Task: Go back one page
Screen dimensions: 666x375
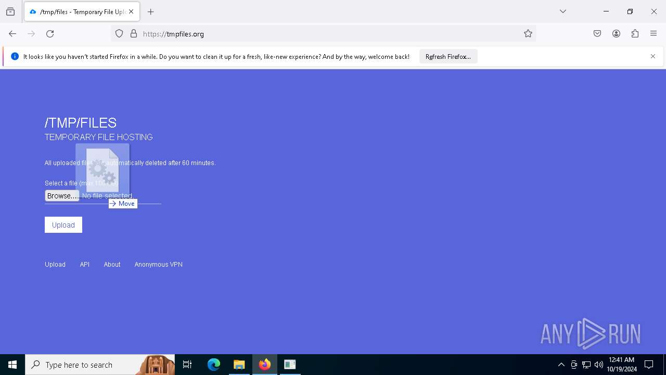Action: [12, 34]
